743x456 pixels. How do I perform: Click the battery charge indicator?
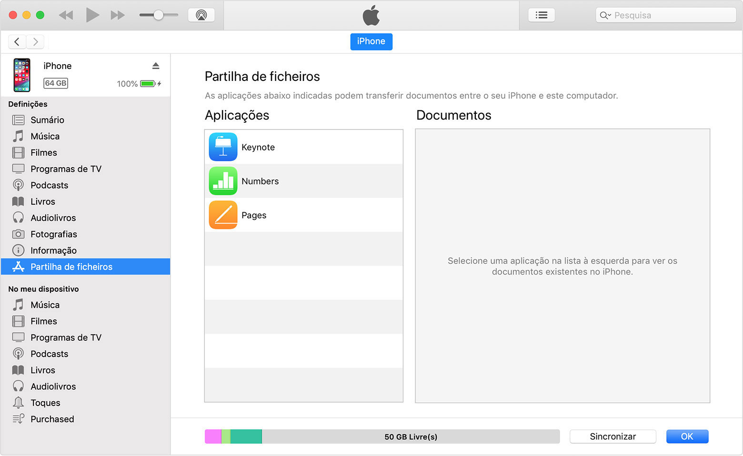tap(148, 84)
